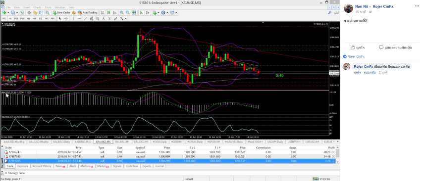Open the chat bubbles icon in toolbar

pyautogui.click(x=336, y=13)
